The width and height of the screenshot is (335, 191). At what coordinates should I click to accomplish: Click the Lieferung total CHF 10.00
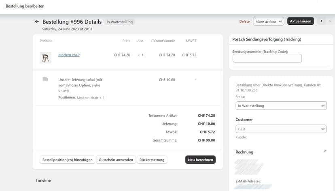pyautogui.click(x=206, y=124)
